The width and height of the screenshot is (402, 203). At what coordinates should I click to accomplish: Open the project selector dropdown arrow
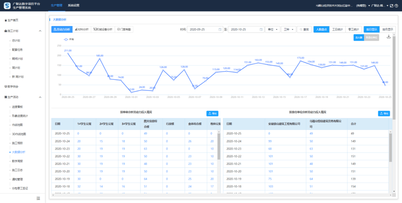click(369, 6)
